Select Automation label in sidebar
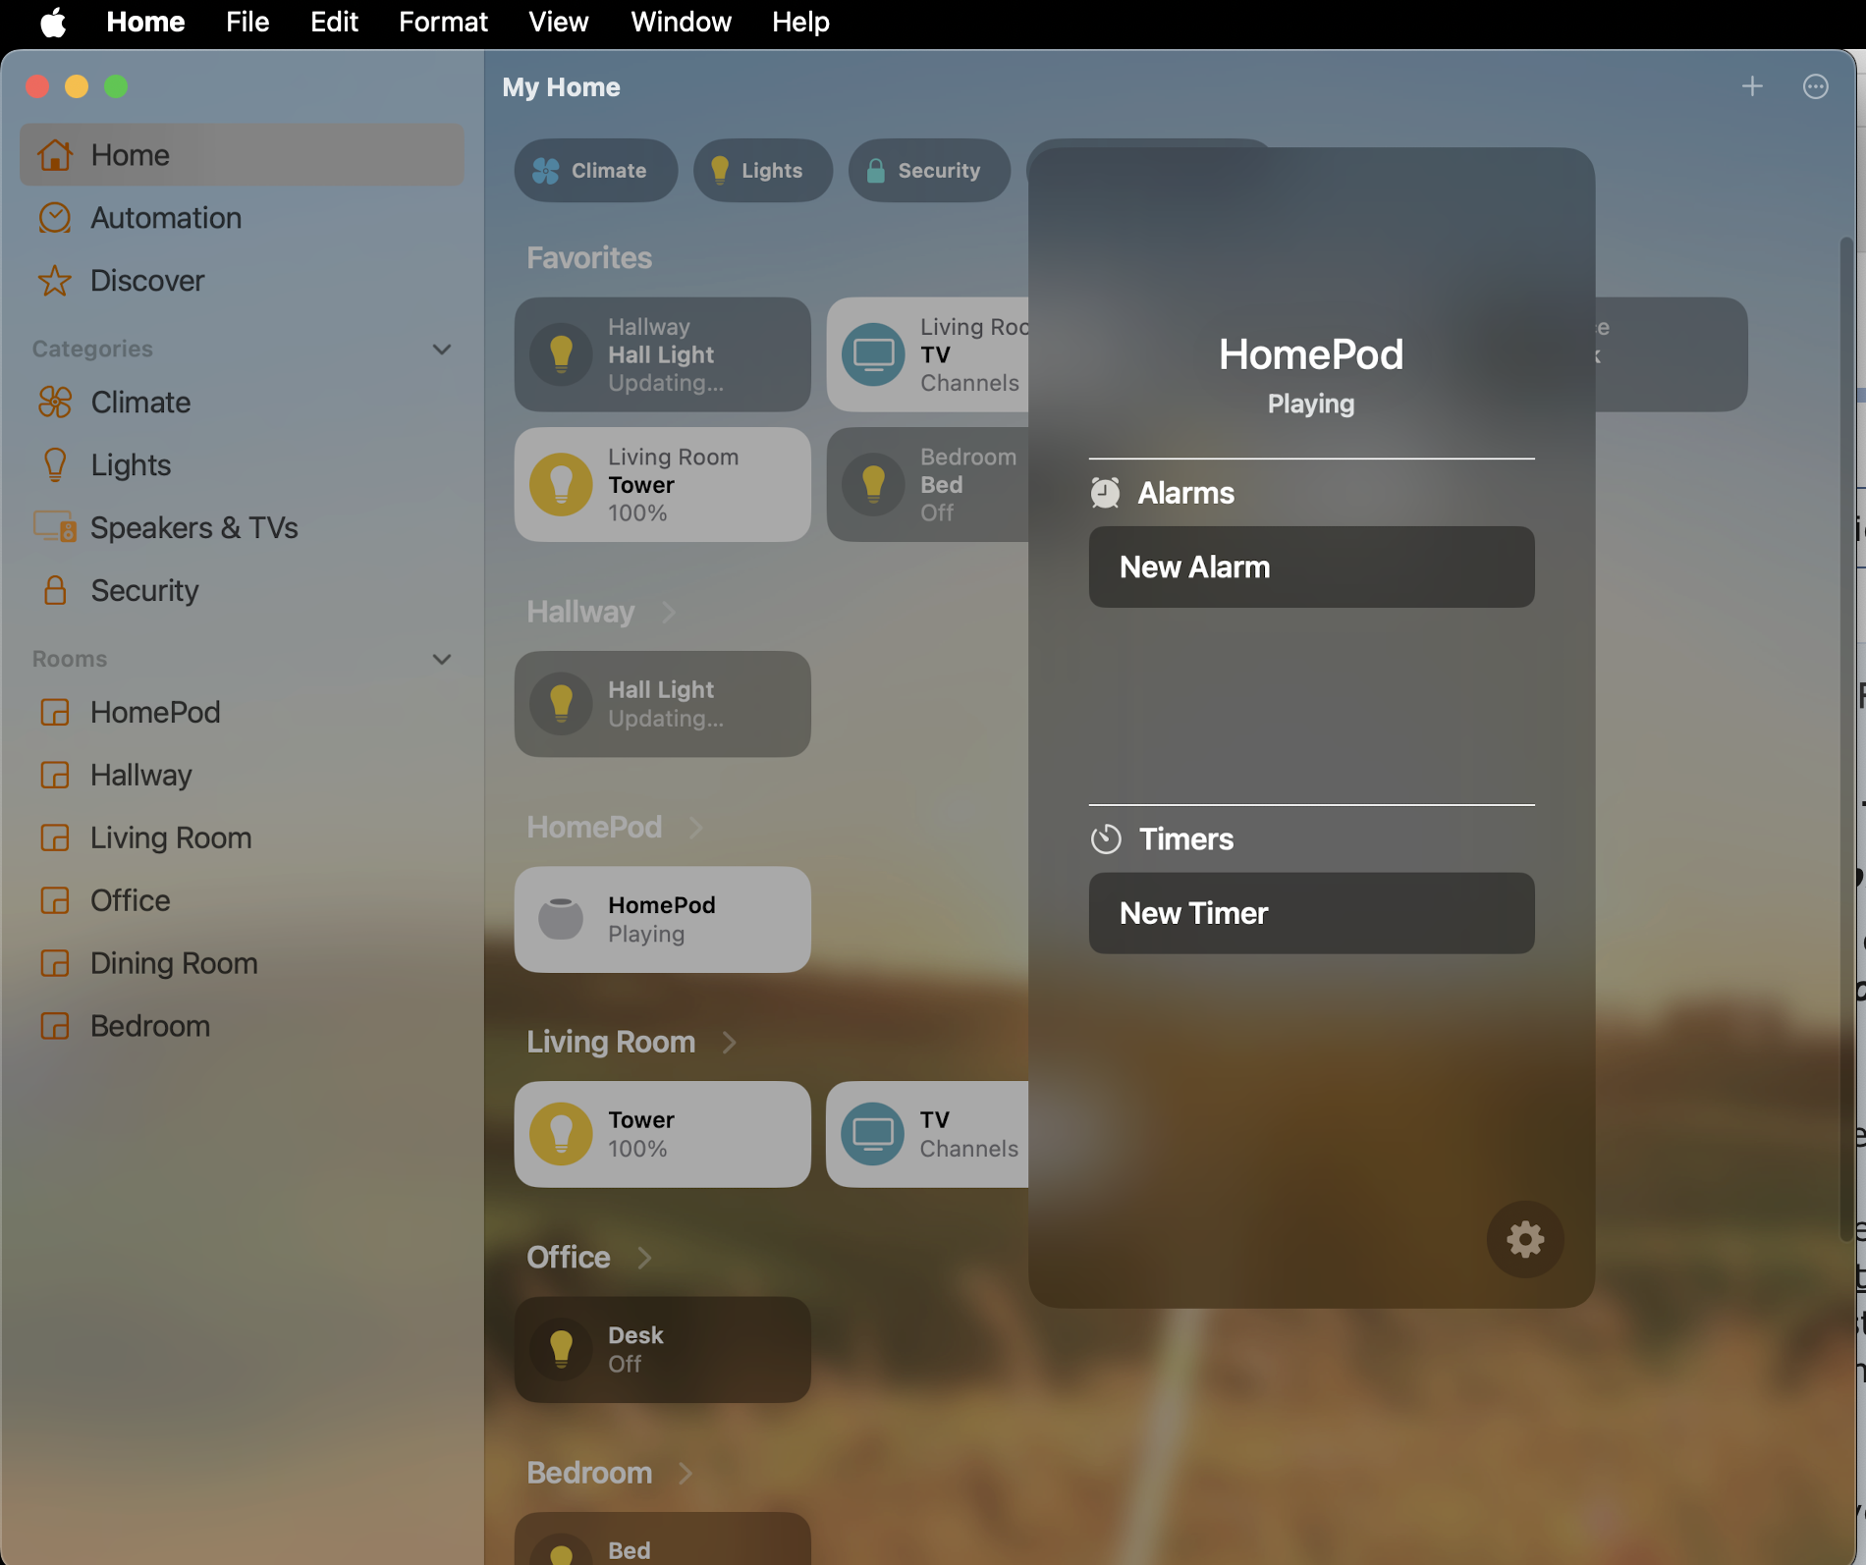Image resolution: width=1866 pixels, height=1565 pixels. pyautogui.click(x=166, y=218)
